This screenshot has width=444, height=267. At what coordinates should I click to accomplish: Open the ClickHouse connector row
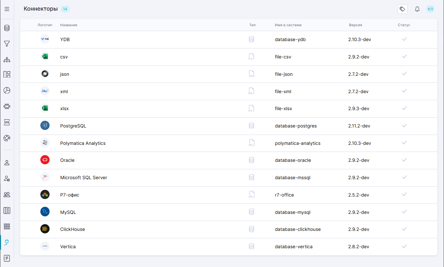coord(73,229)
